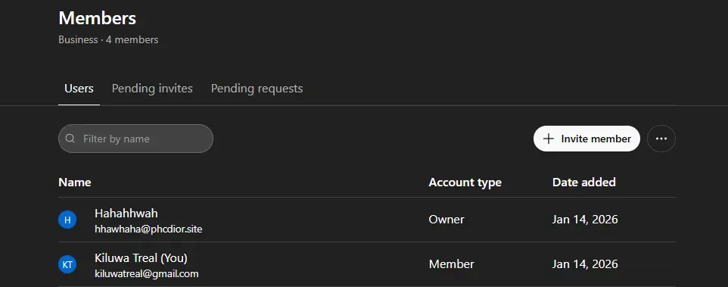Click the magnifier icon in filter box

[70, 139]
